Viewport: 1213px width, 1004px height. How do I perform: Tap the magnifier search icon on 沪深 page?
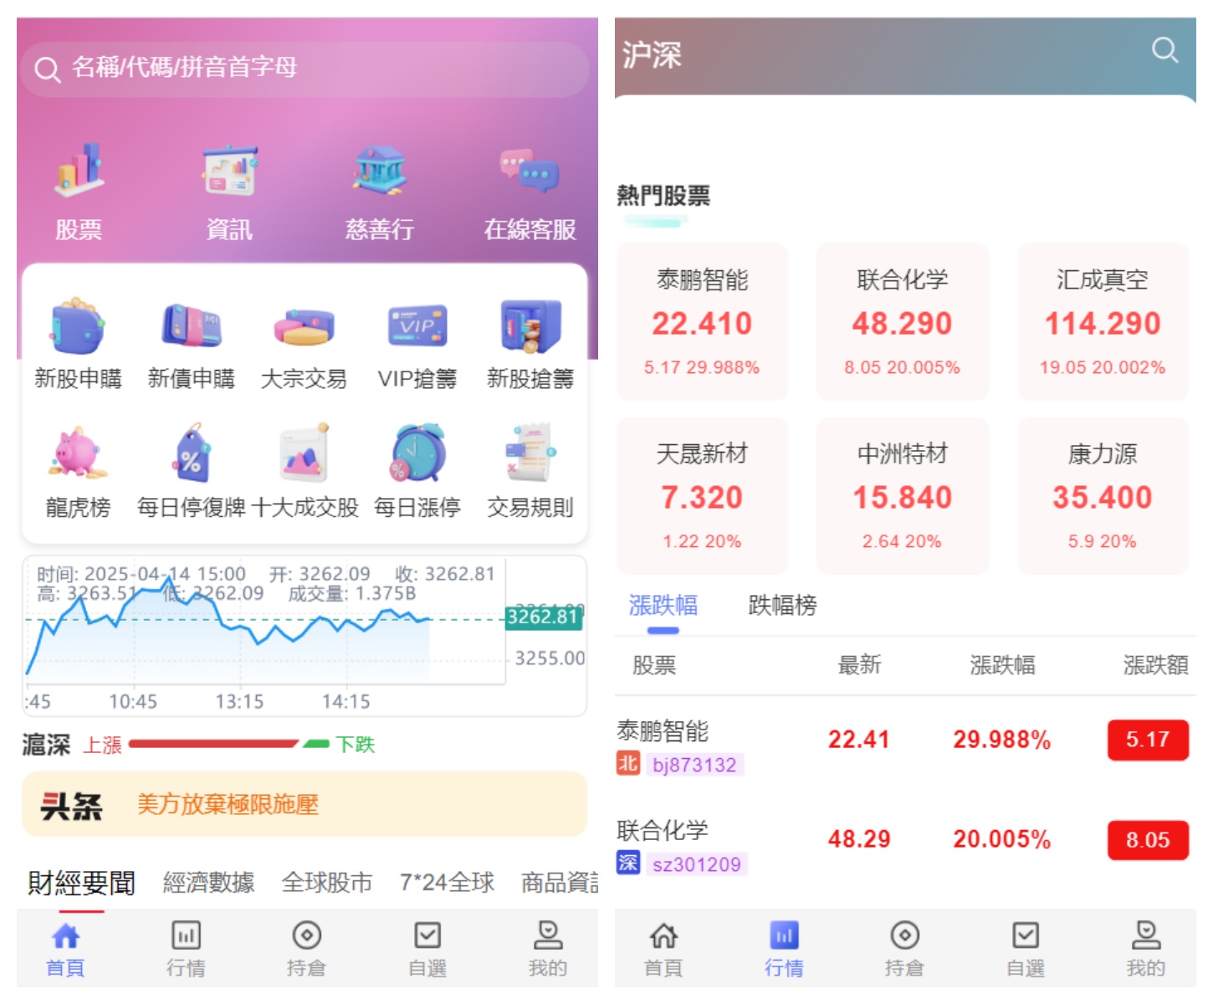click(1164, 50)
